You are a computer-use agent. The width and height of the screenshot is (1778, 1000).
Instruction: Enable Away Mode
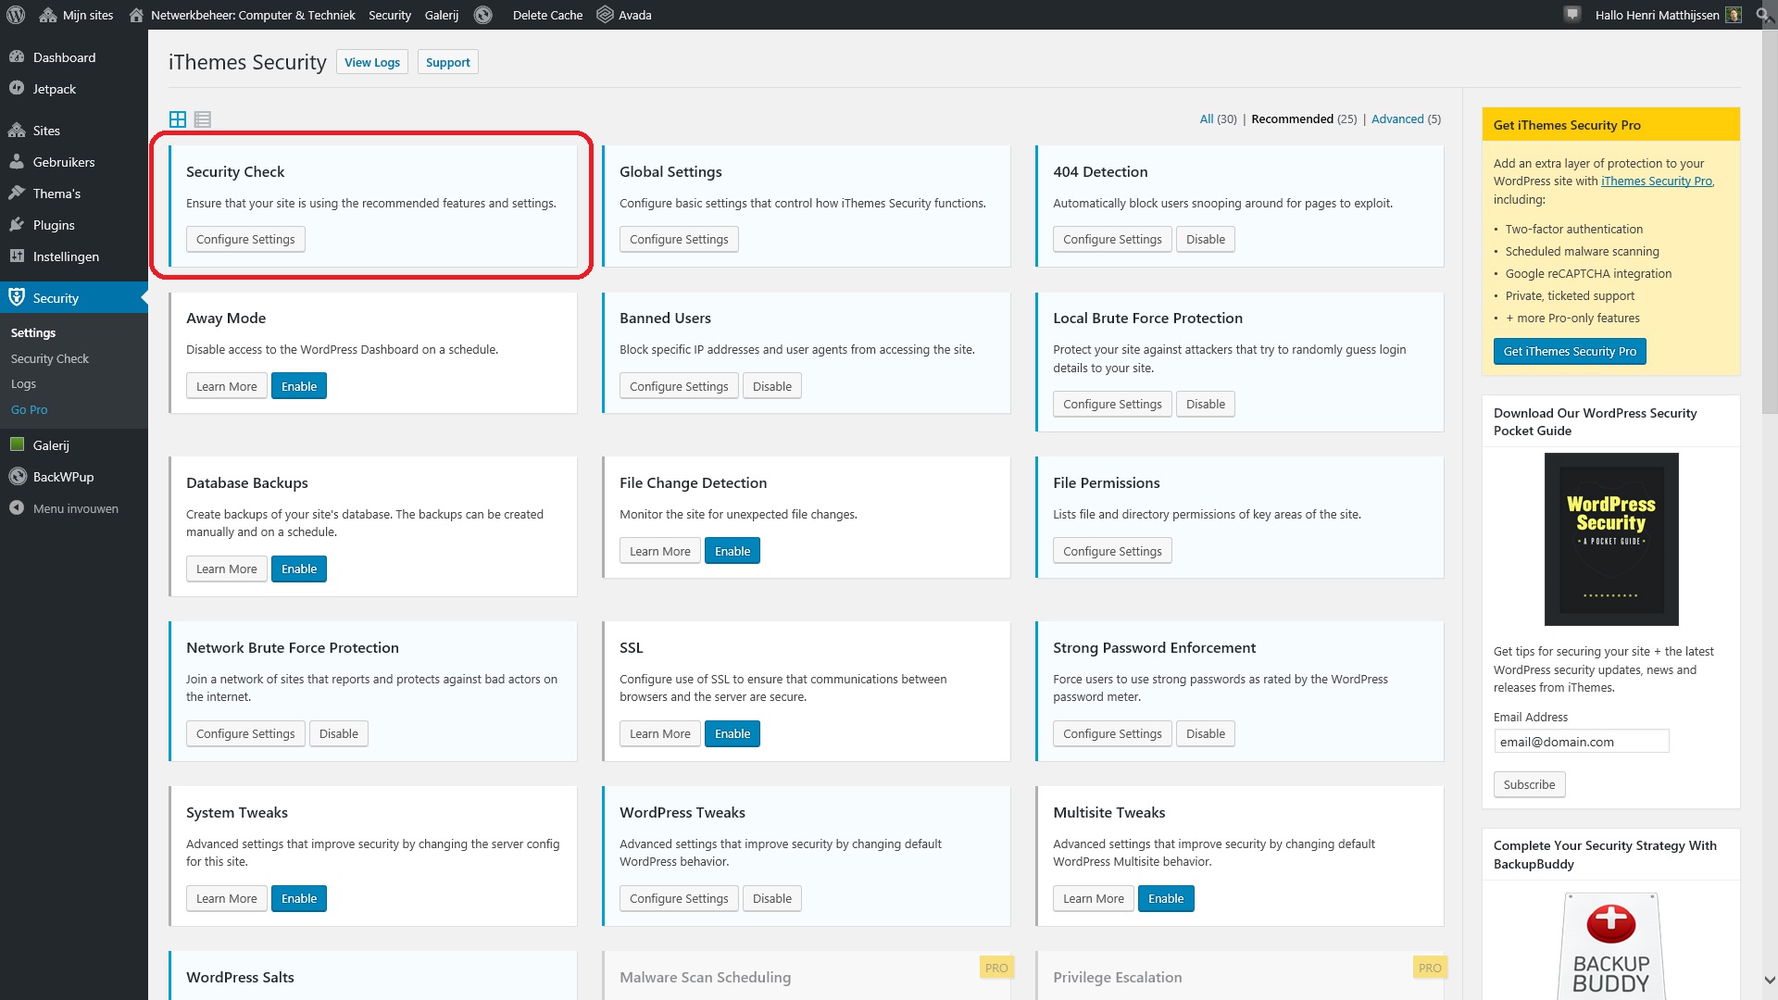[x=299, y=386]
